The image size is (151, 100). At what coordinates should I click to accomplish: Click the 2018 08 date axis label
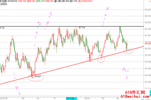pos(4,98)
